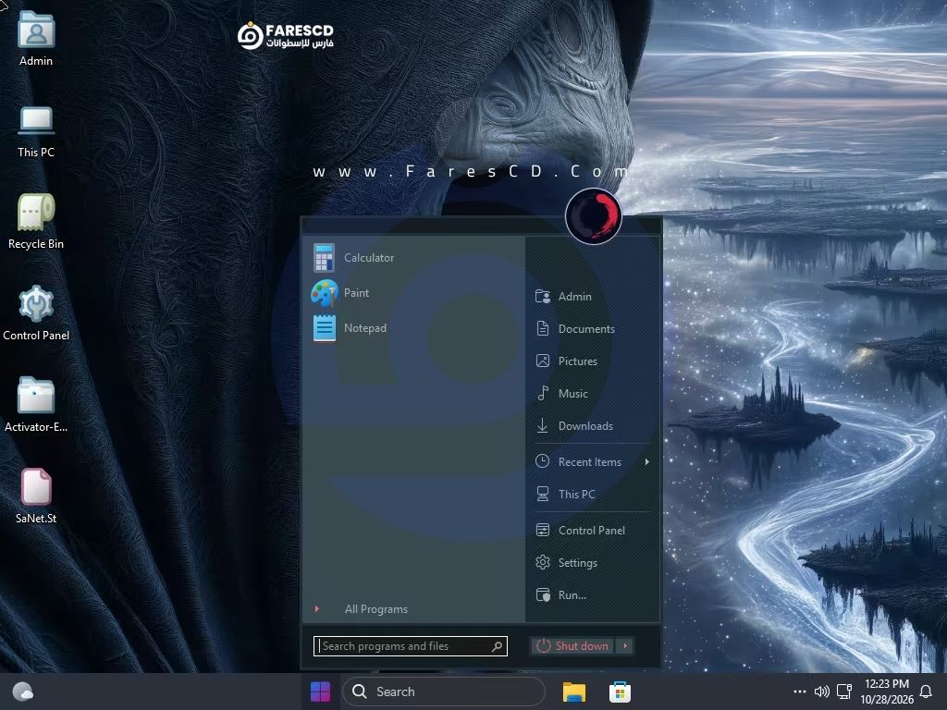The height and width of the screenshot is (710, 947).
Task: Click the Recent Items clock icon
Action: pos(542,461)
